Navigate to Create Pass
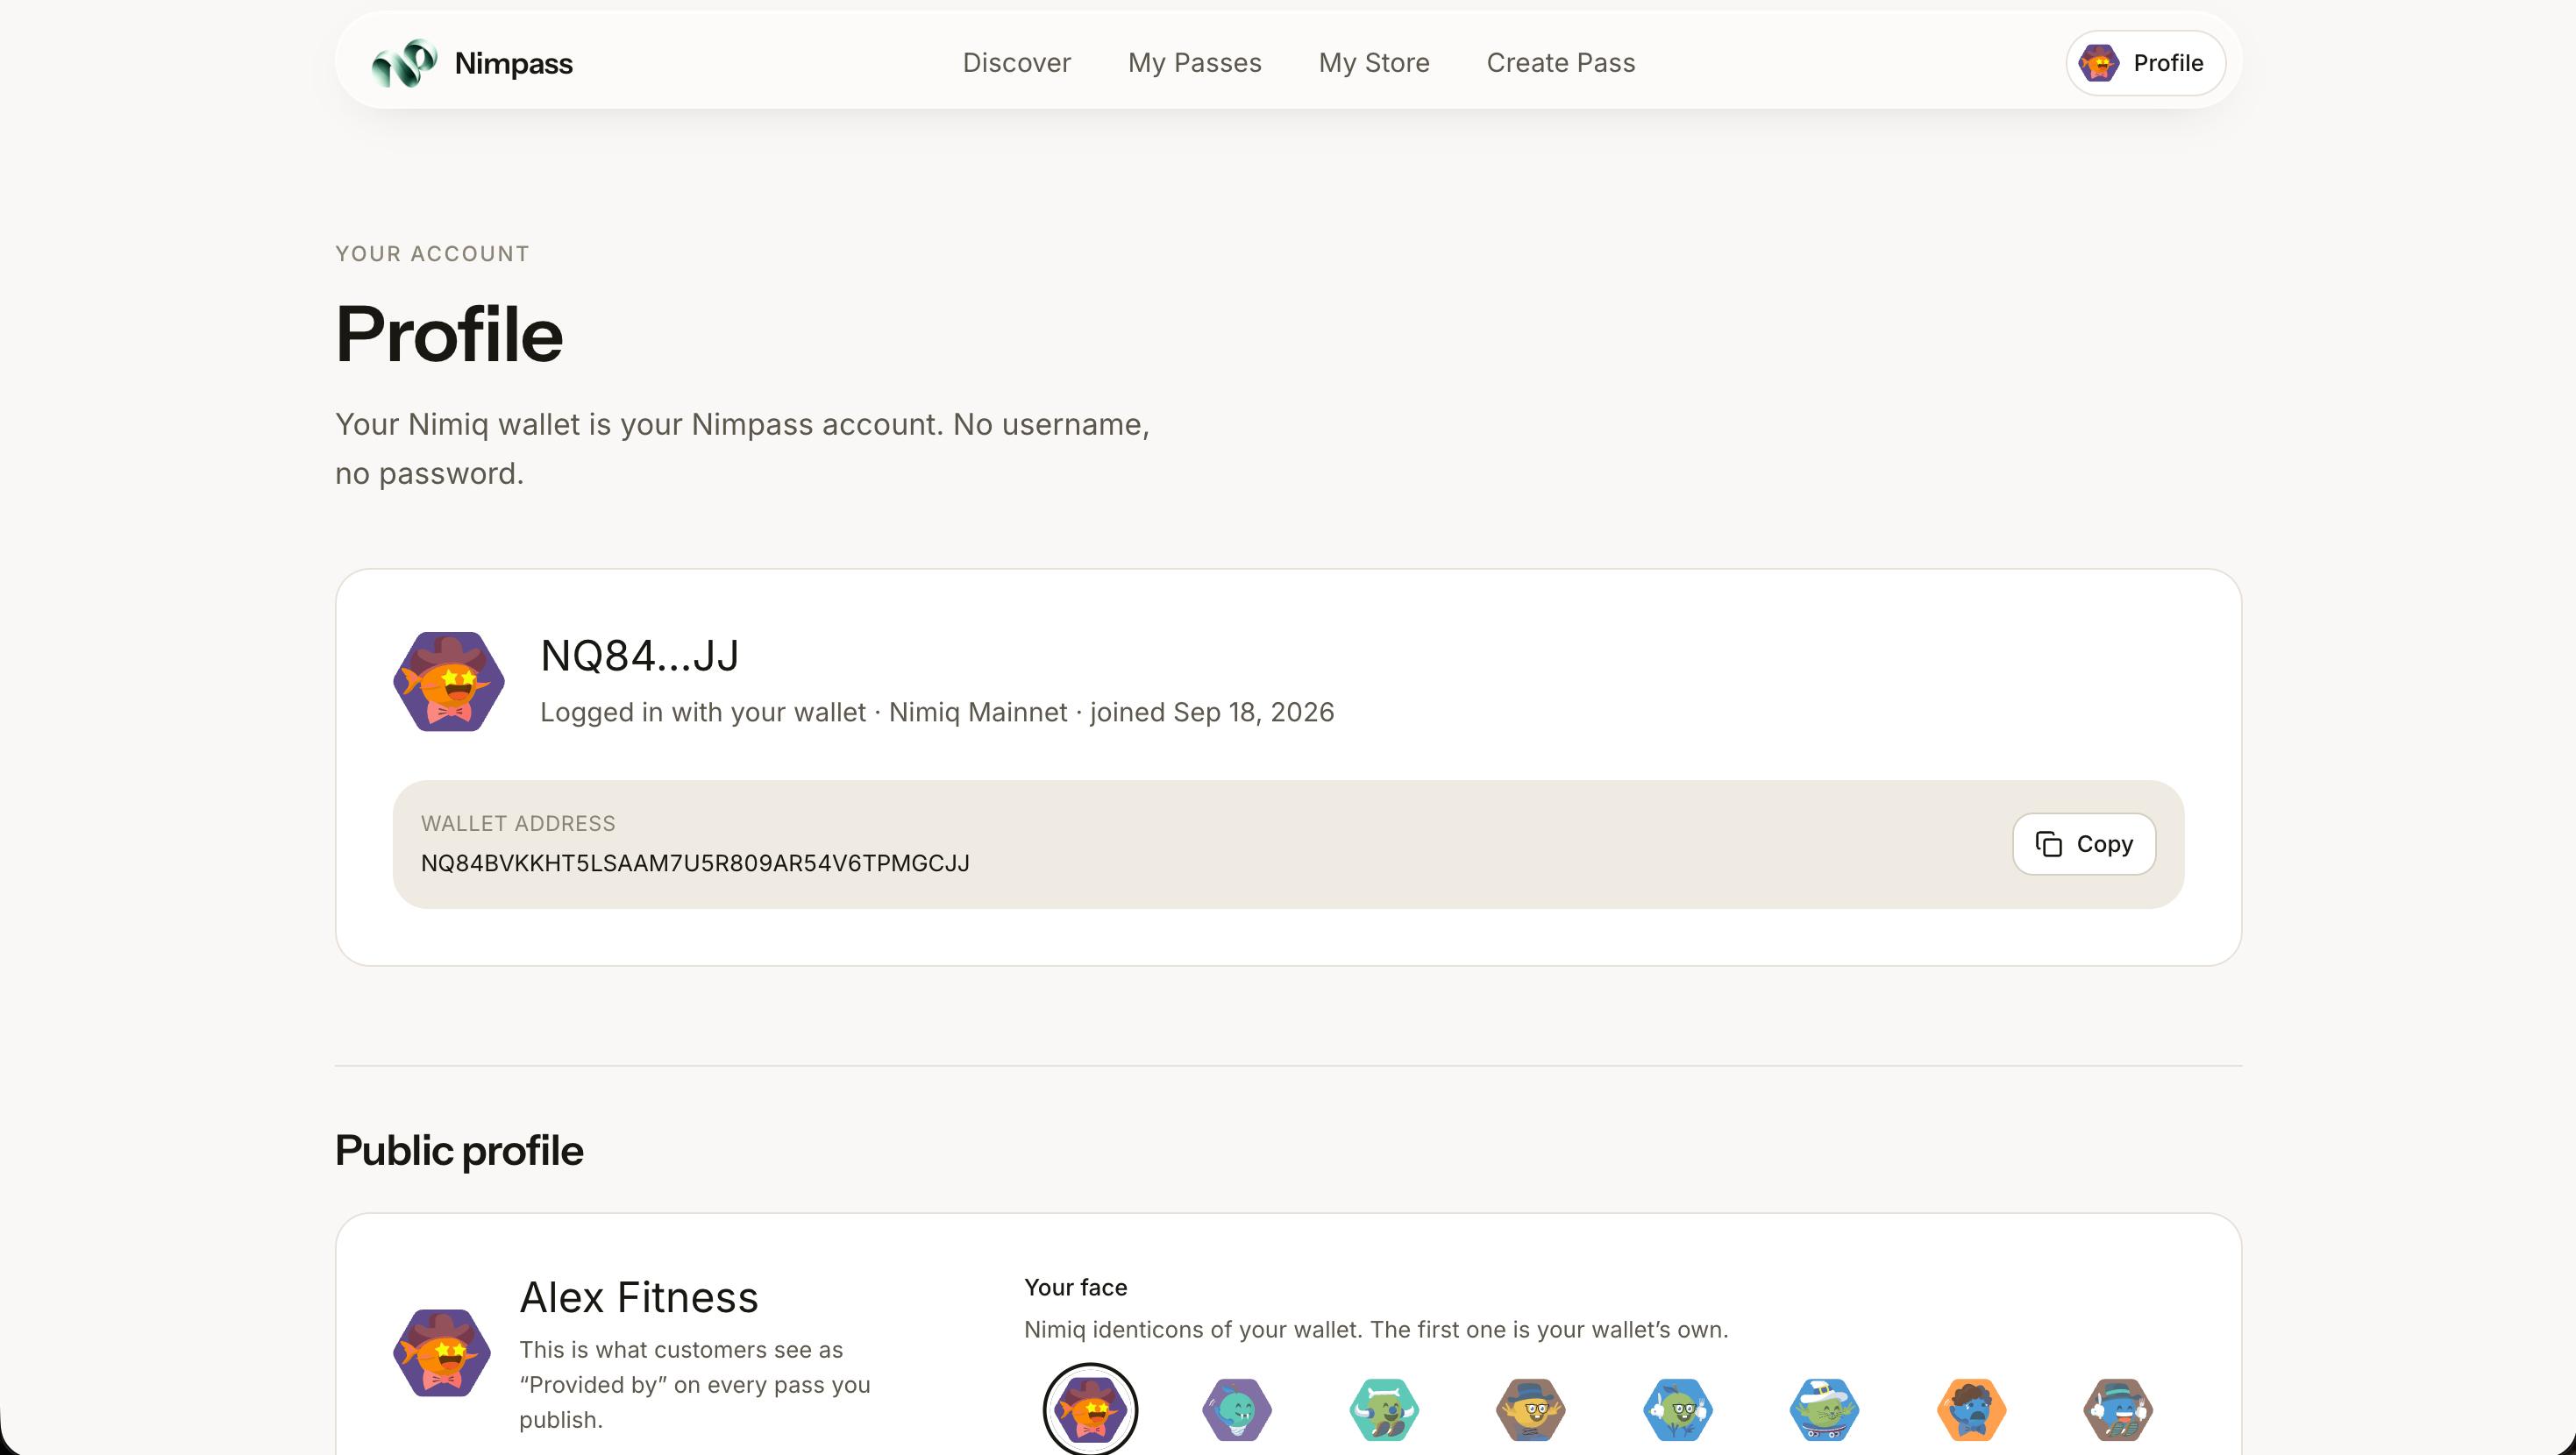Screen dimensions: 2576x1455 click(x=1560, y=62)
